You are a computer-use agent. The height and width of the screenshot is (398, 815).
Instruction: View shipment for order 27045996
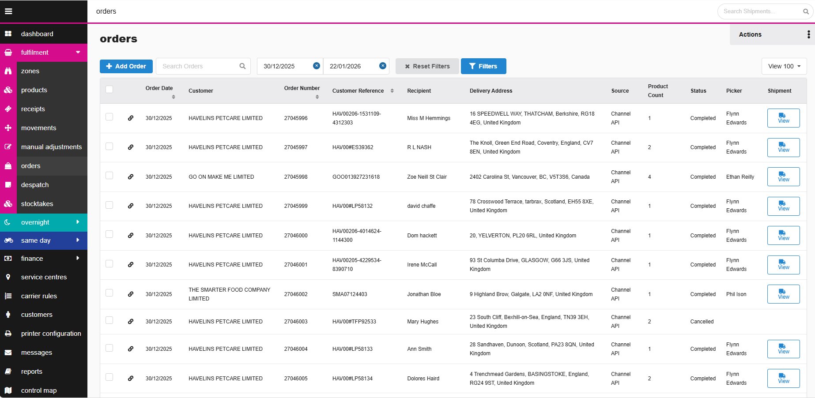click(x=784, y=118)
